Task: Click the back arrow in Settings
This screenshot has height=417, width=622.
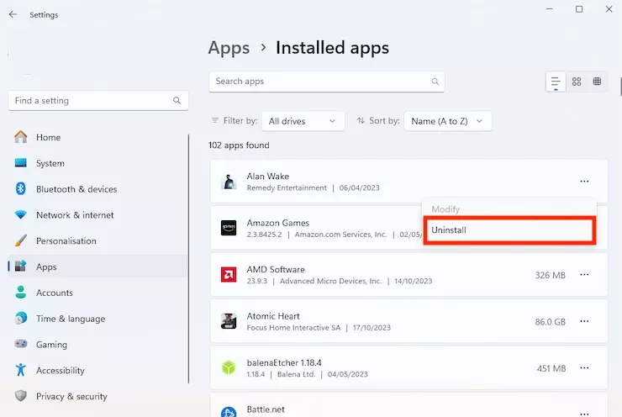Action: point(13,14)
